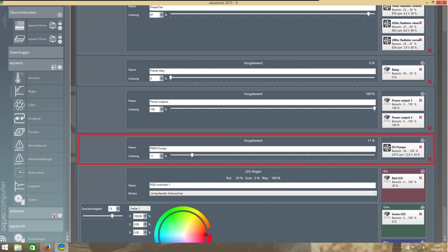The height and width of the screenshot is (252, 448).
Task: Delete the PWM Pumpe controller
Action: pyautogui.click(x=430, y=159)
